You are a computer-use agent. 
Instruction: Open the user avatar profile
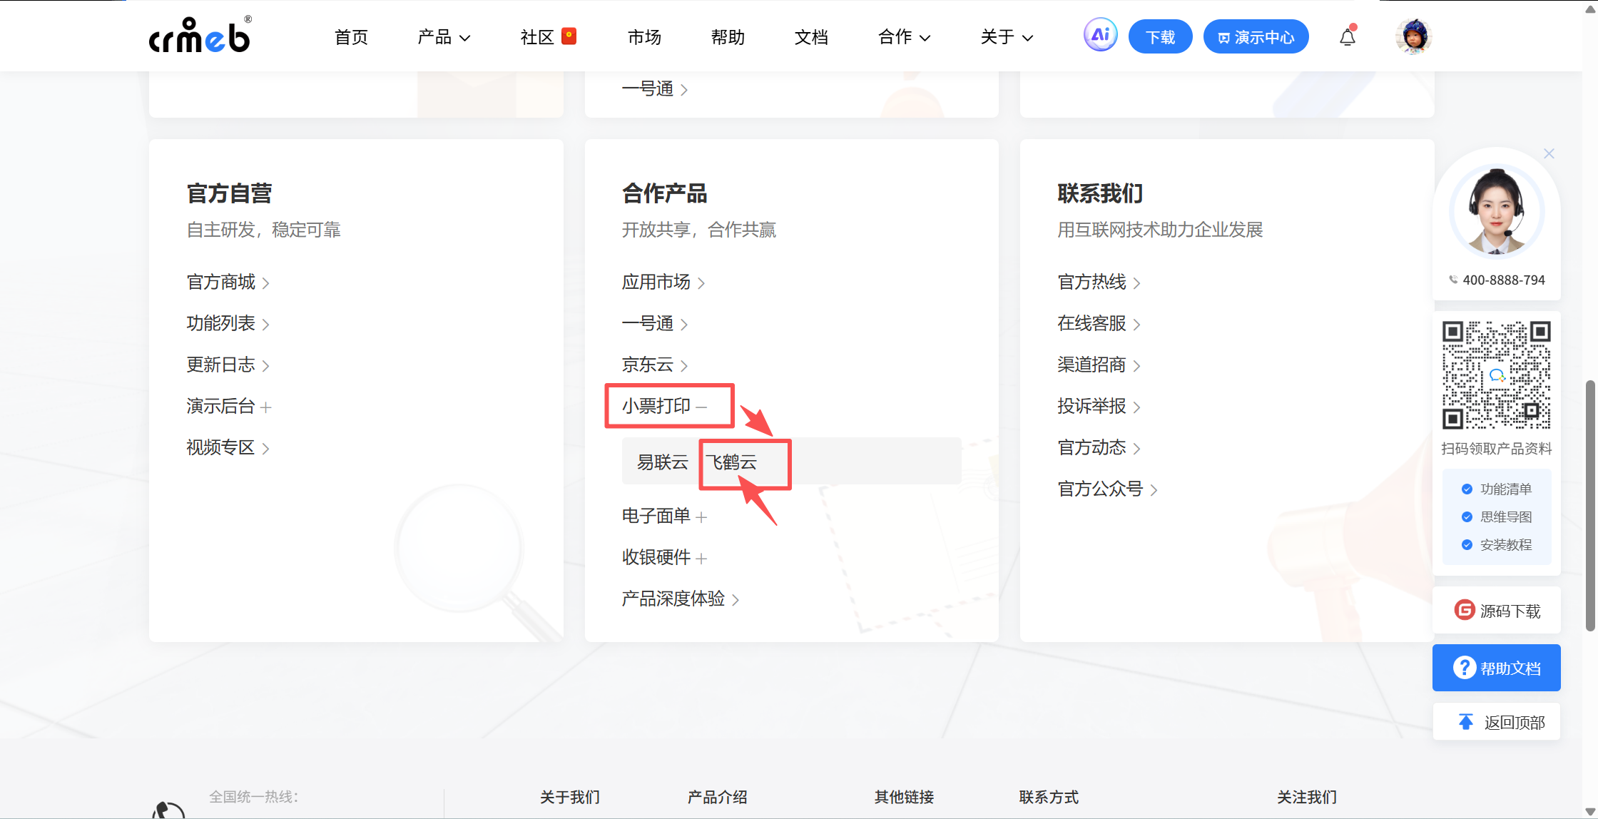(x=1413, y=36)
